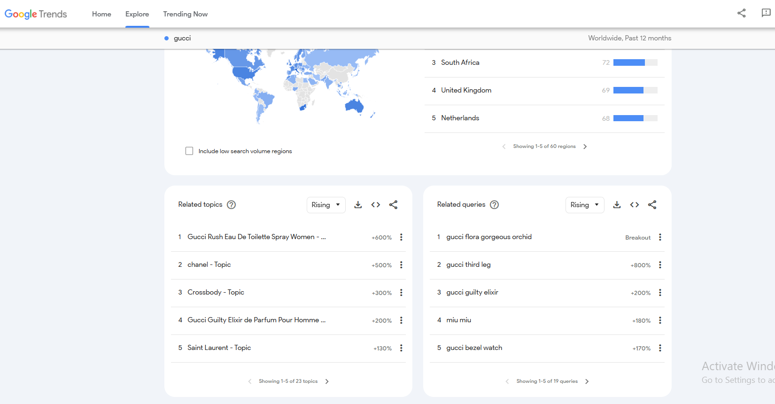Open the Explore tab

coord(137,14)
